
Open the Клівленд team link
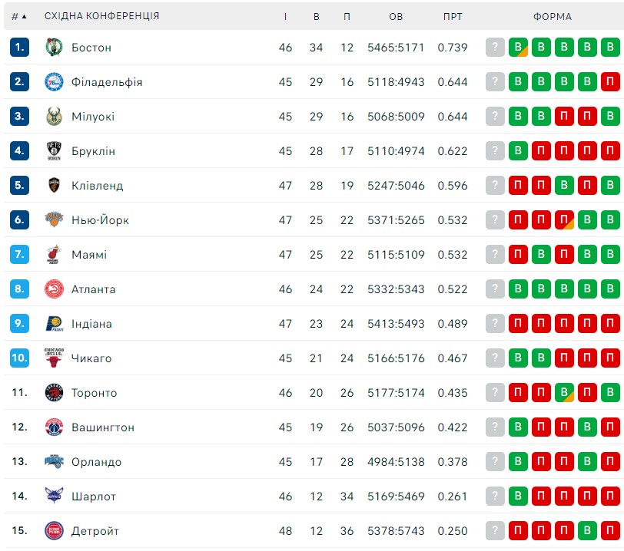tap(97, 186)
